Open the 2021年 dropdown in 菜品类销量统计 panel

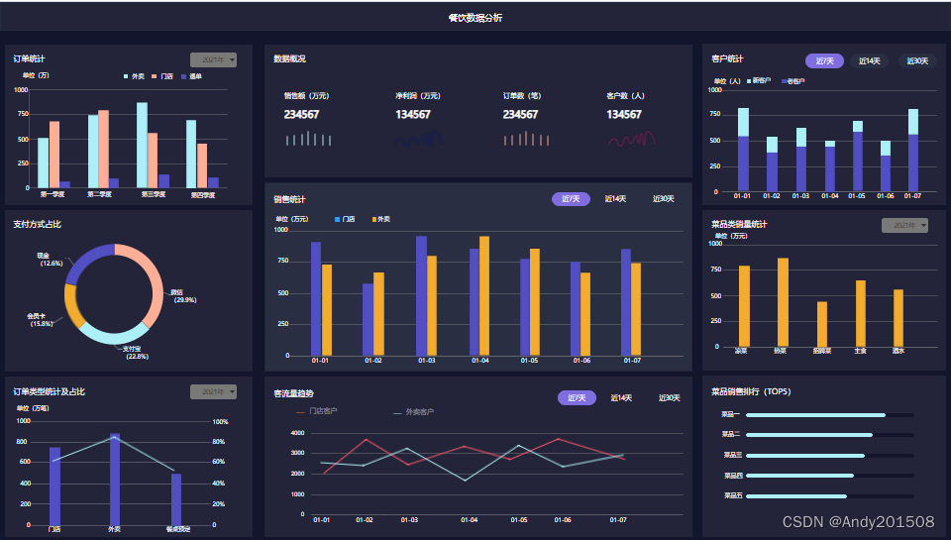(x=904, y=225)
